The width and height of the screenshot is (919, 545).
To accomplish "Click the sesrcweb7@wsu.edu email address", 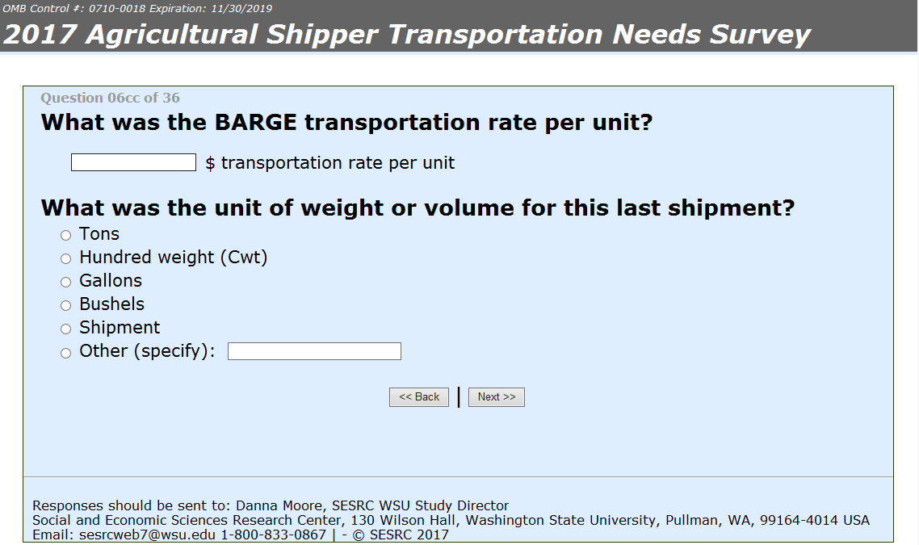I will click(147, 535).
